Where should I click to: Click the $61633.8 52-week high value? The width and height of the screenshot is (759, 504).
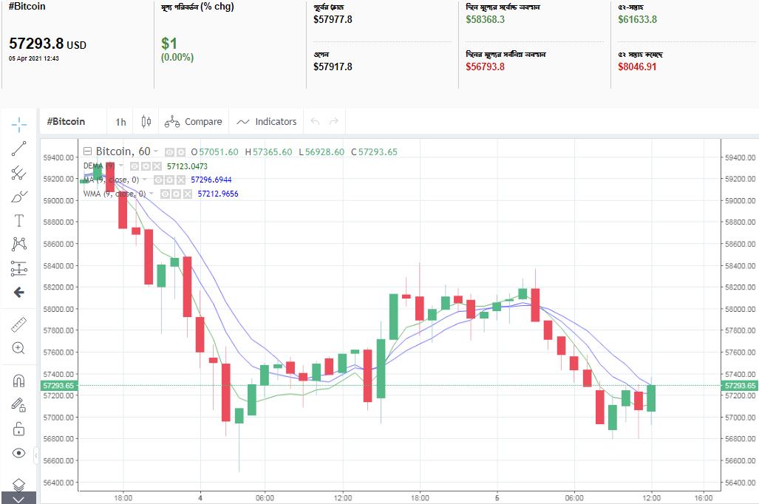coord(638,19)
